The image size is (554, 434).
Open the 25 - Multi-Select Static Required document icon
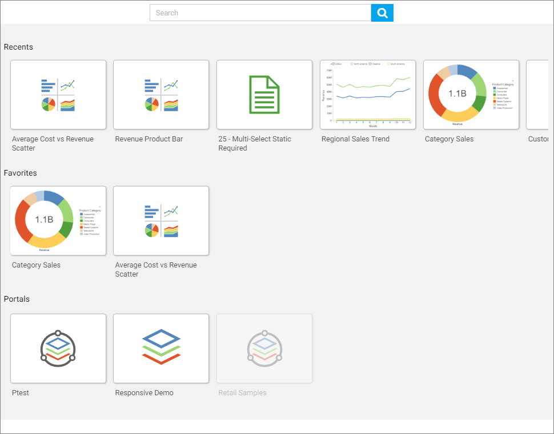(264, 95)
